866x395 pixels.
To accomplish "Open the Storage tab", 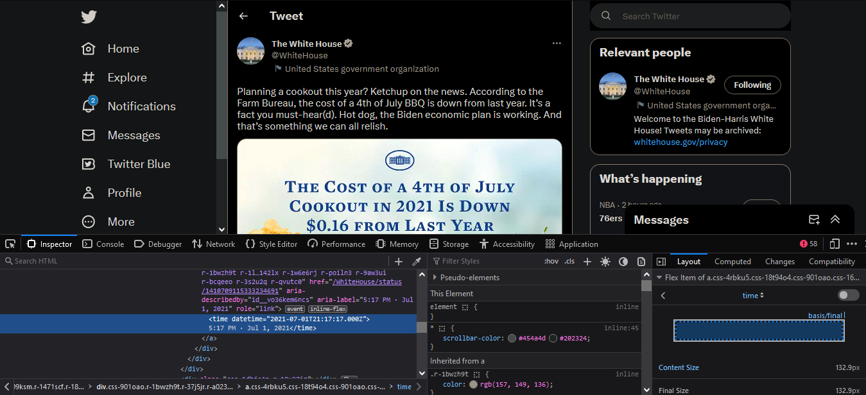I will [x=449, y=244].
